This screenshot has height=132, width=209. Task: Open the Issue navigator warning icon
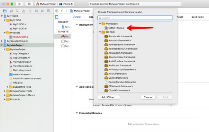(23, 11)
